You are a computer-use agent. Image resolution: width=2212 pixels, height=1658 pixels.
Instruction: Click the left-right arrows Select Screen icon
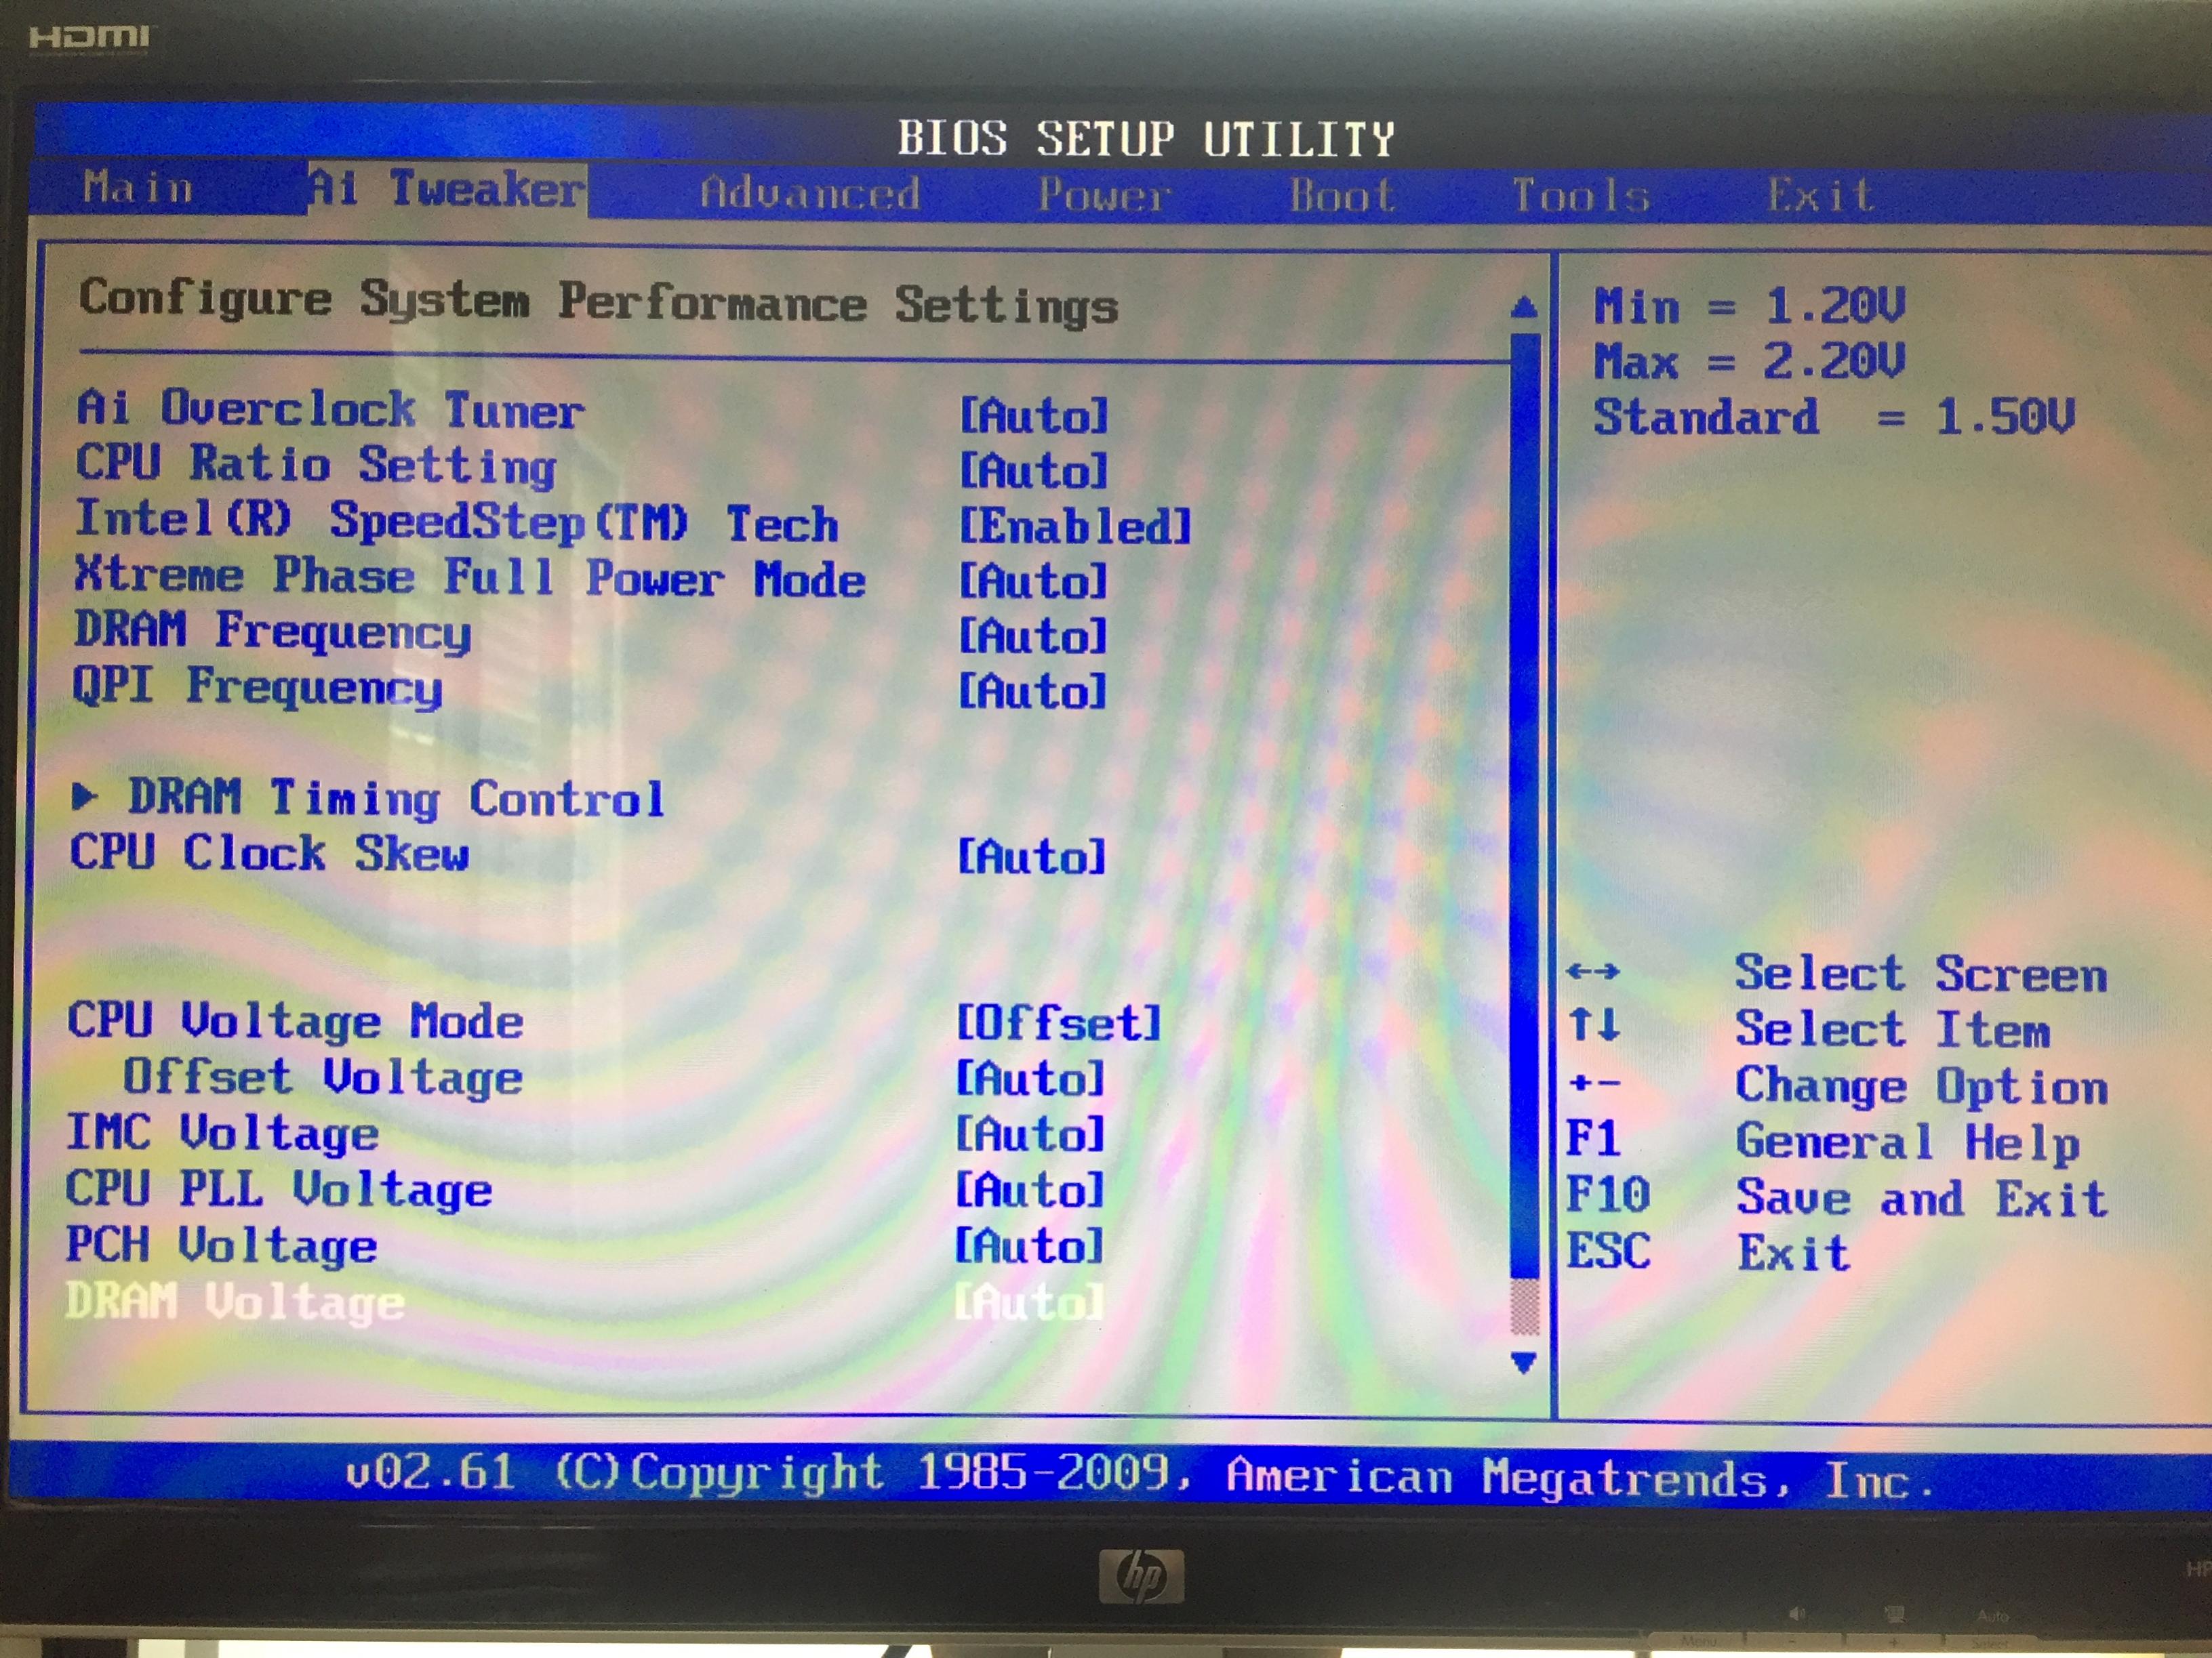click(1593, 972)
